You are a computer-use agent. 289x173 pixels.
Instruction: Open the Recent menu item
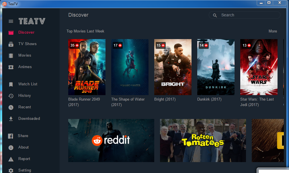click(x=25, y=107)
